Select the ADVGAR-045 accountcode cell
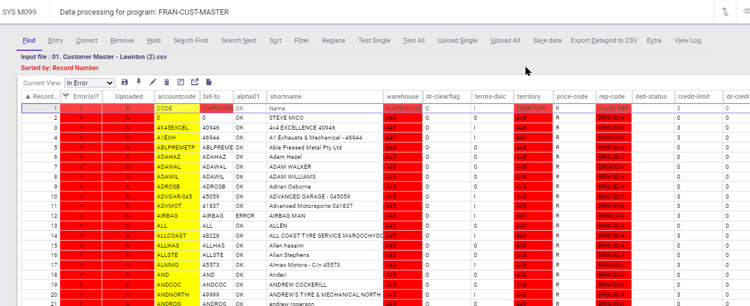750x306 pixels. click(x=177, y=196)
